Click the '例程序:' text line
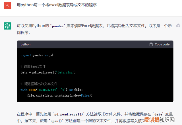This screenshot has height=125, width=182. pos(23,32)
